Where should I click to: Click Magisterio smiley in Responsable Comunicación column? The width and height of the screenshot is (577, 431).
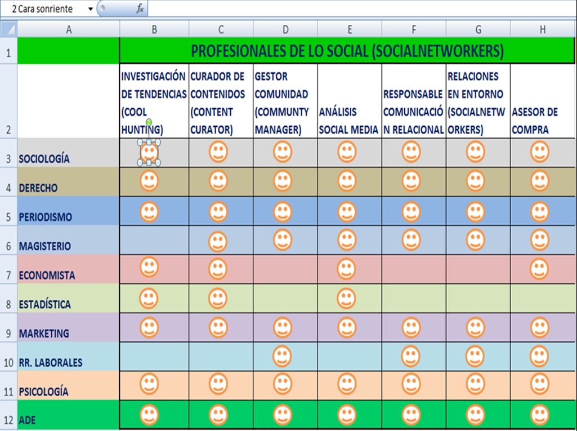pyautogui.click(x=411, y=240)
